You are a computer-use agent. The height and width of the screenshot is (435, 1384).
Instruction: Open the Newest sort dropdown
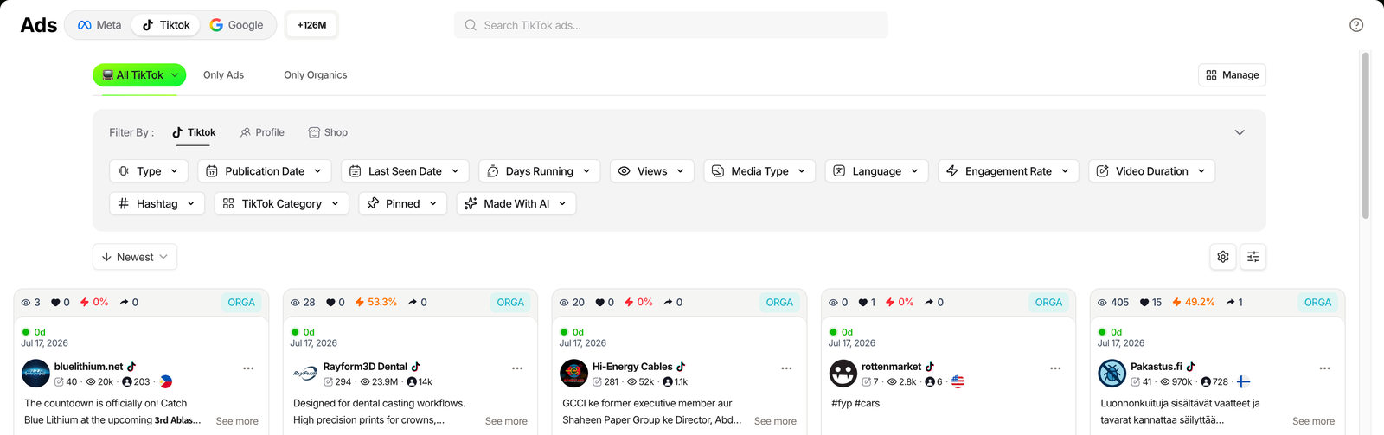135,257
